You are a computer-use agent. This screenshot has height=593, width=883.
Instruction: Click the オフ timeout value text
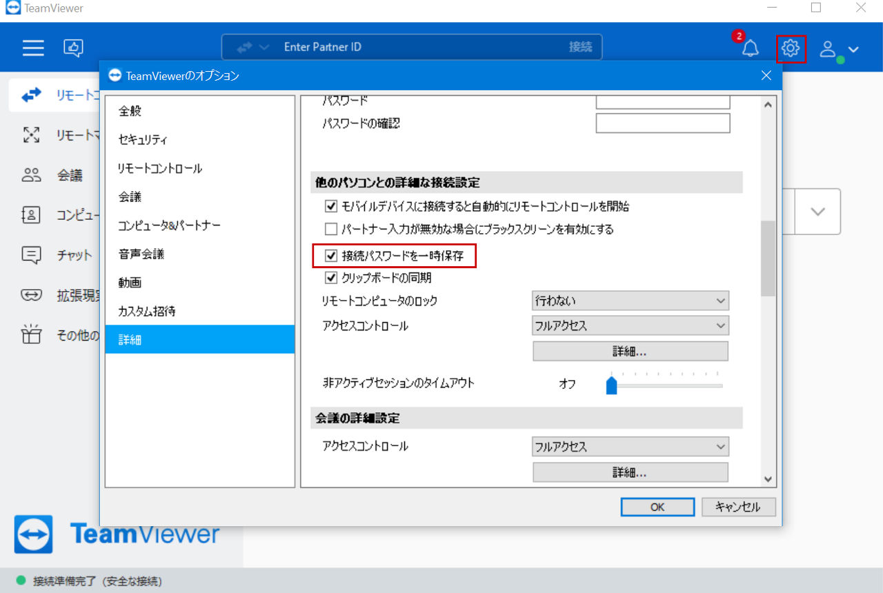567,384
